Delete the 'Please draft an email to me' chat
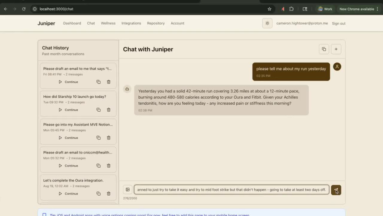Screen dimensions: 383x216 click(x=109, y=82)
